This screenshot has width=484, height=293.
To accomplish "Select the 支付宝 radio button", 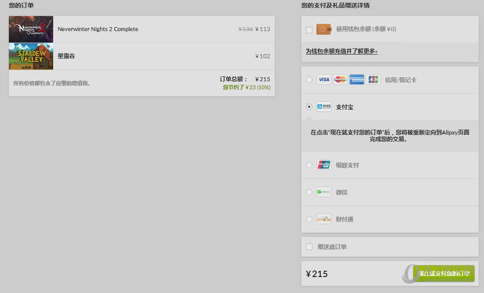I will coord(309,107).
